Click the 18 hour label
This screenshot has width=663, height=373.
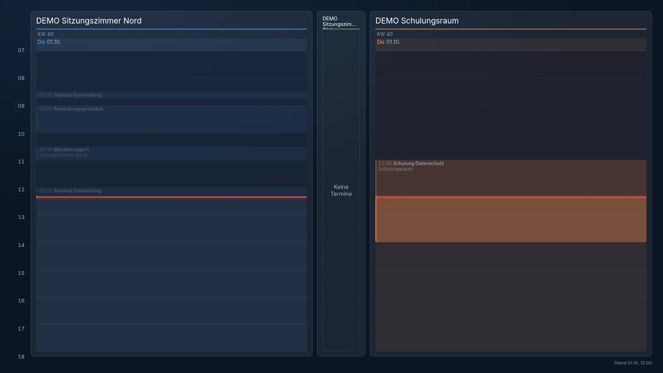(21, 356)
